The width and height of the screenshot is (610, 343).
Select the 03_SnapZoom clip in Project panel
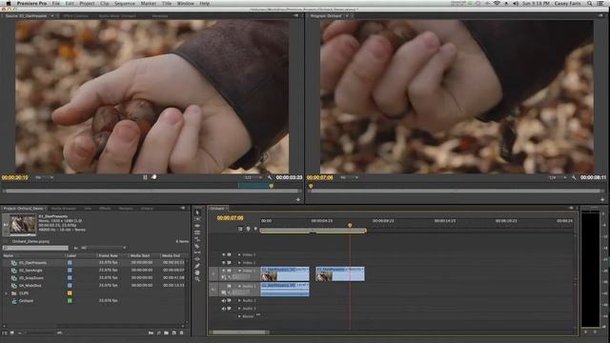(31, 277)
